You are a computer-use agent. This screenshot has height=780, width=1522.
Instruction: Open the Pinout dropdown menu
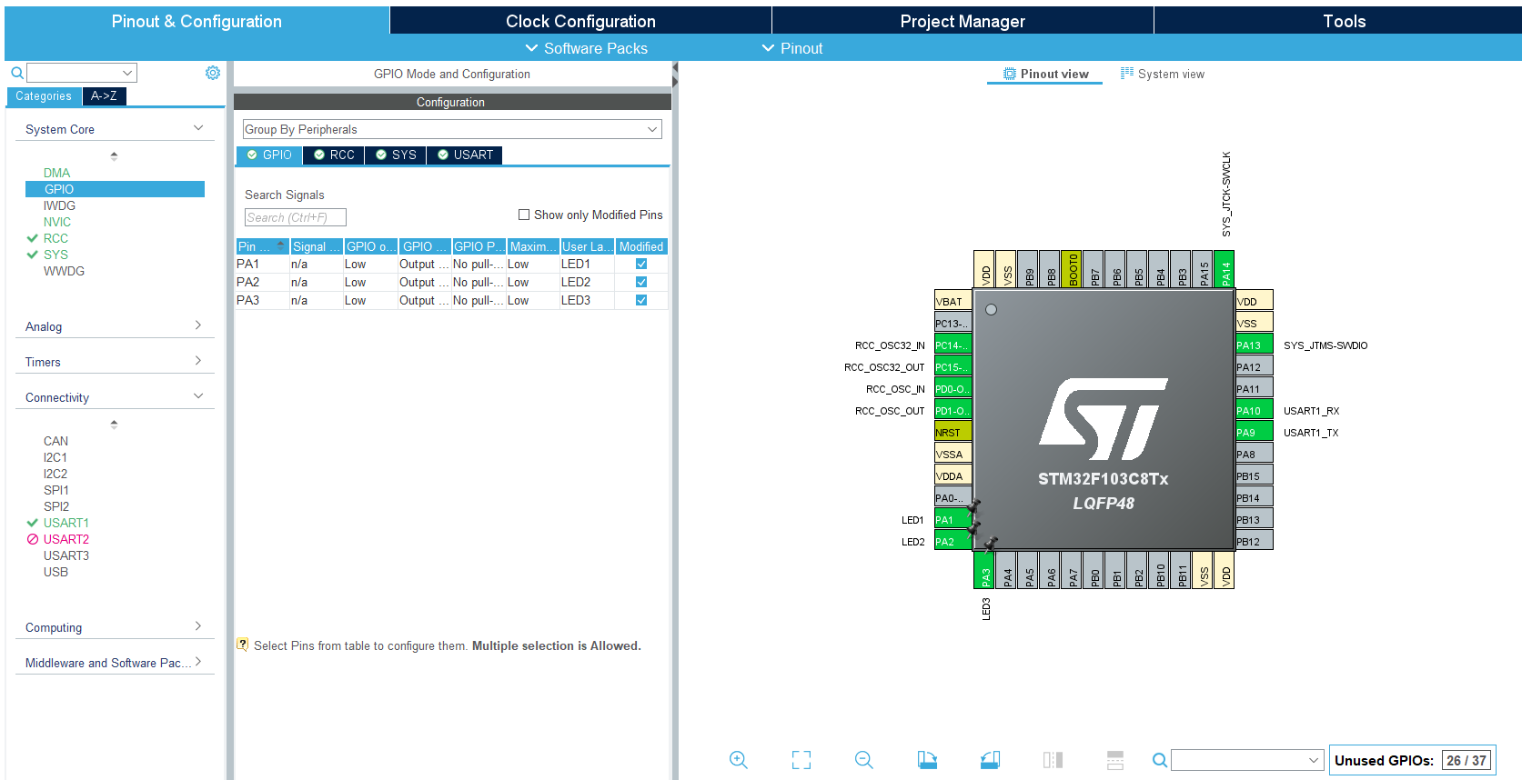tap(792, 48)
